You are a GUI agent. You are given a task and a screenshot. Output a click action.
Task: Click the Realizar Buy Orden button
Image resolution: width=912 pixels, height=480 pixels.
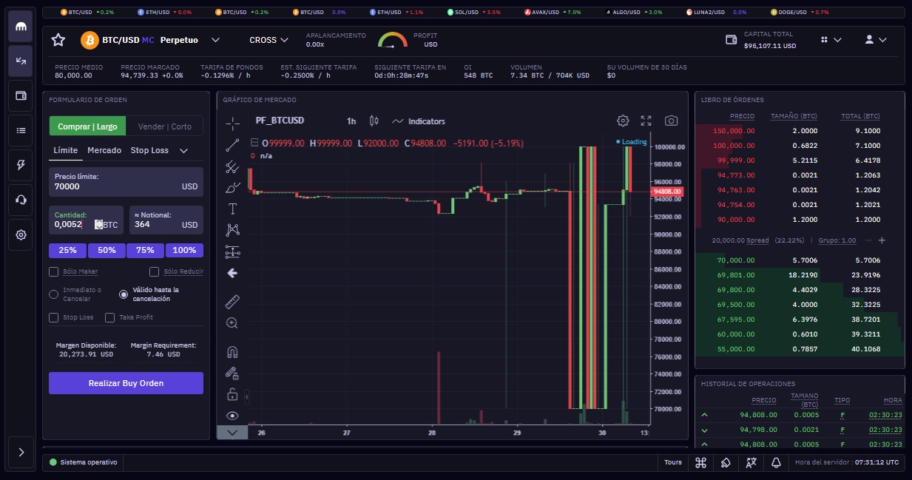point(126,383)
